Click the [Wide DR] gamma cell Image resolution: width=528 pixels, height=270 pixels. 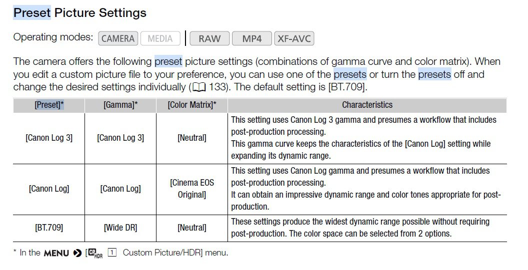click(120, 228)
